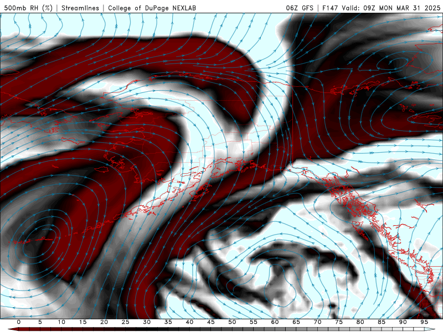This screenshot has height=332, width=443.
Task: Click the "College of DuPage NEXLAB" label
Action: pyautogui.click(x=152, y=8)
